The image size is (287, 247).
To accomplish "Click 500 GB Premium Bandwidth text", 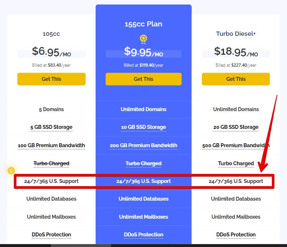I will [x=236, y=145].
